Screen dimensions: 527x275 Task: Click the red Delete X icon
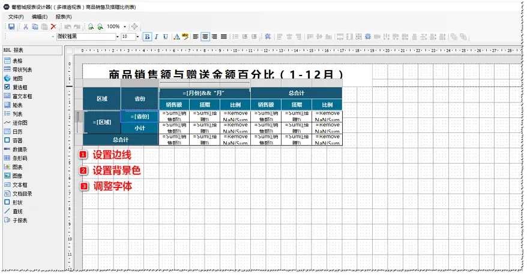click(x=53, y=27)
